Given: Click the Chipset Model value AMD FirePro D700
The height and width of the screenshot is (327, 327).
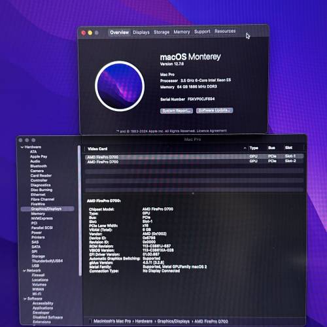Looking at the screenshot, I should pos(158,209).
